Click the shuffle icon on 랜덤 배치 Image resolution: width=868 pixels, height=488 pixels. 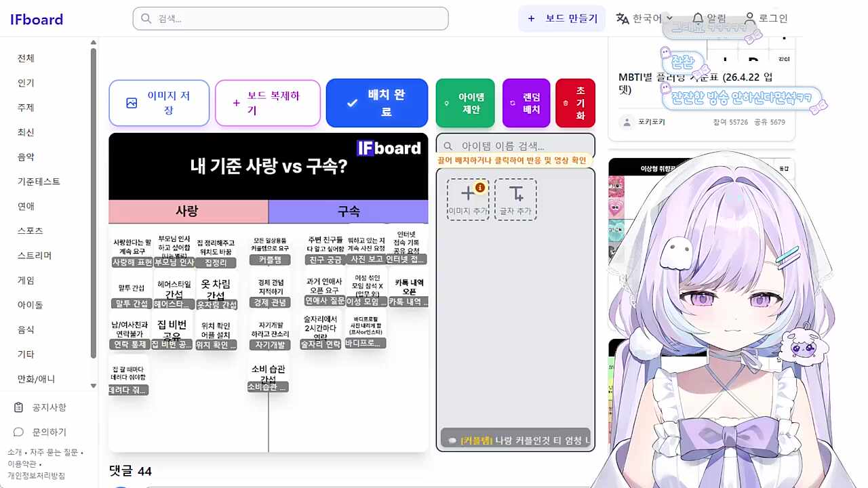coord(513,103)
